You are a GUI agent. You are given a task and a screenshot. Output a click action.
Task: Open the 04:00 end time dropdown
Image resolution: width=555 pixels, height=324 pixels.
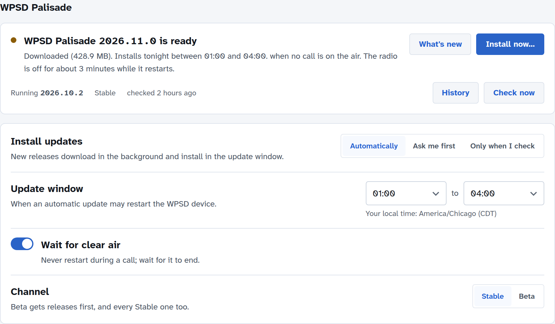504,193
